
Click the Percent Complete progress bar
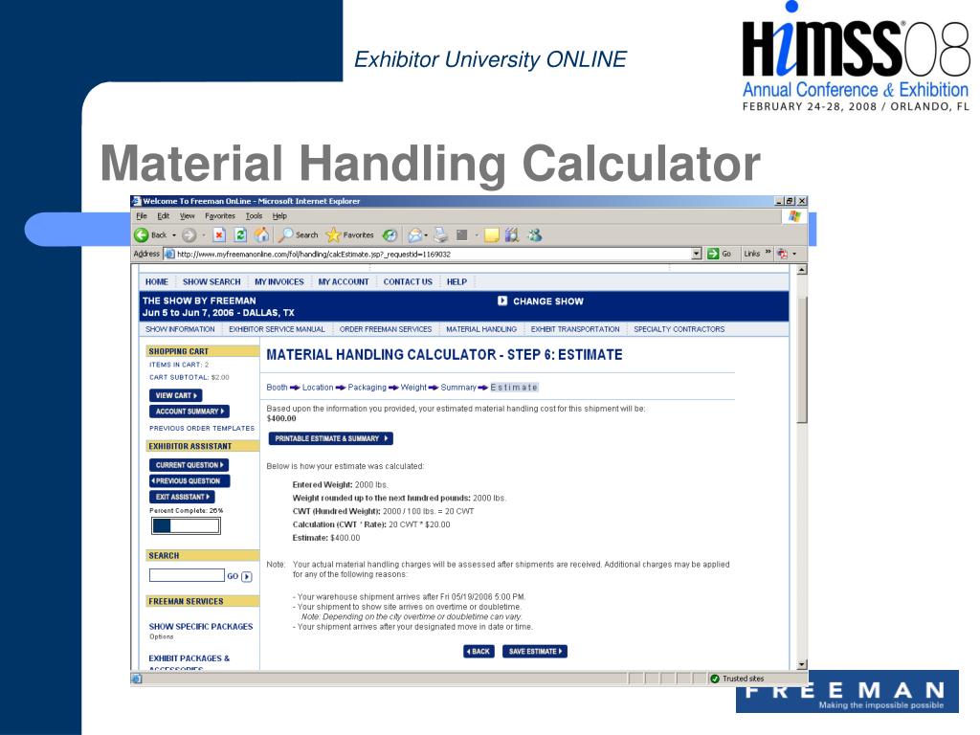[x=186, y=525]
